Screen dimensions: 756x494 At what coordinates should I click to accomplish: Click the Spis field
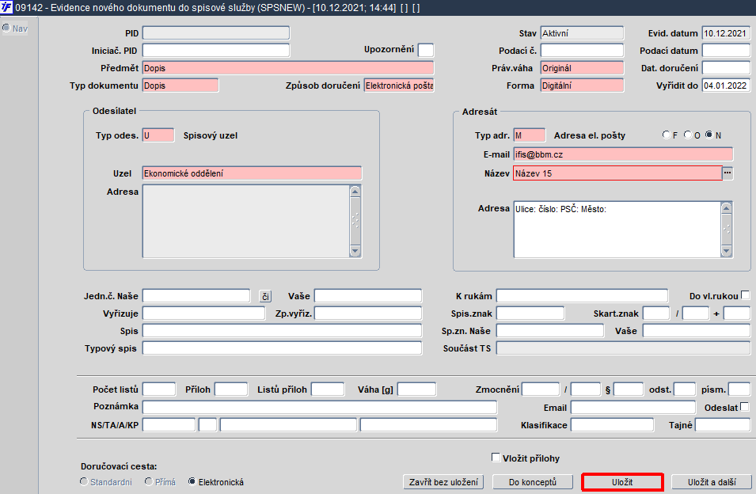coord(282,331)
